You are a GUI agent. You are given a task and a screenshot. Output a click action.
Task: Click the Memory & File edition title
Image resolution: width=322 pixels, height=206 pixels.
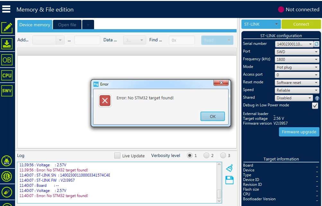point(45,9)
